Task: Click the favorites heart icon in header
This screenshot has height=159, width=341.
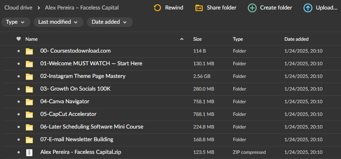Action: point(19,39)
